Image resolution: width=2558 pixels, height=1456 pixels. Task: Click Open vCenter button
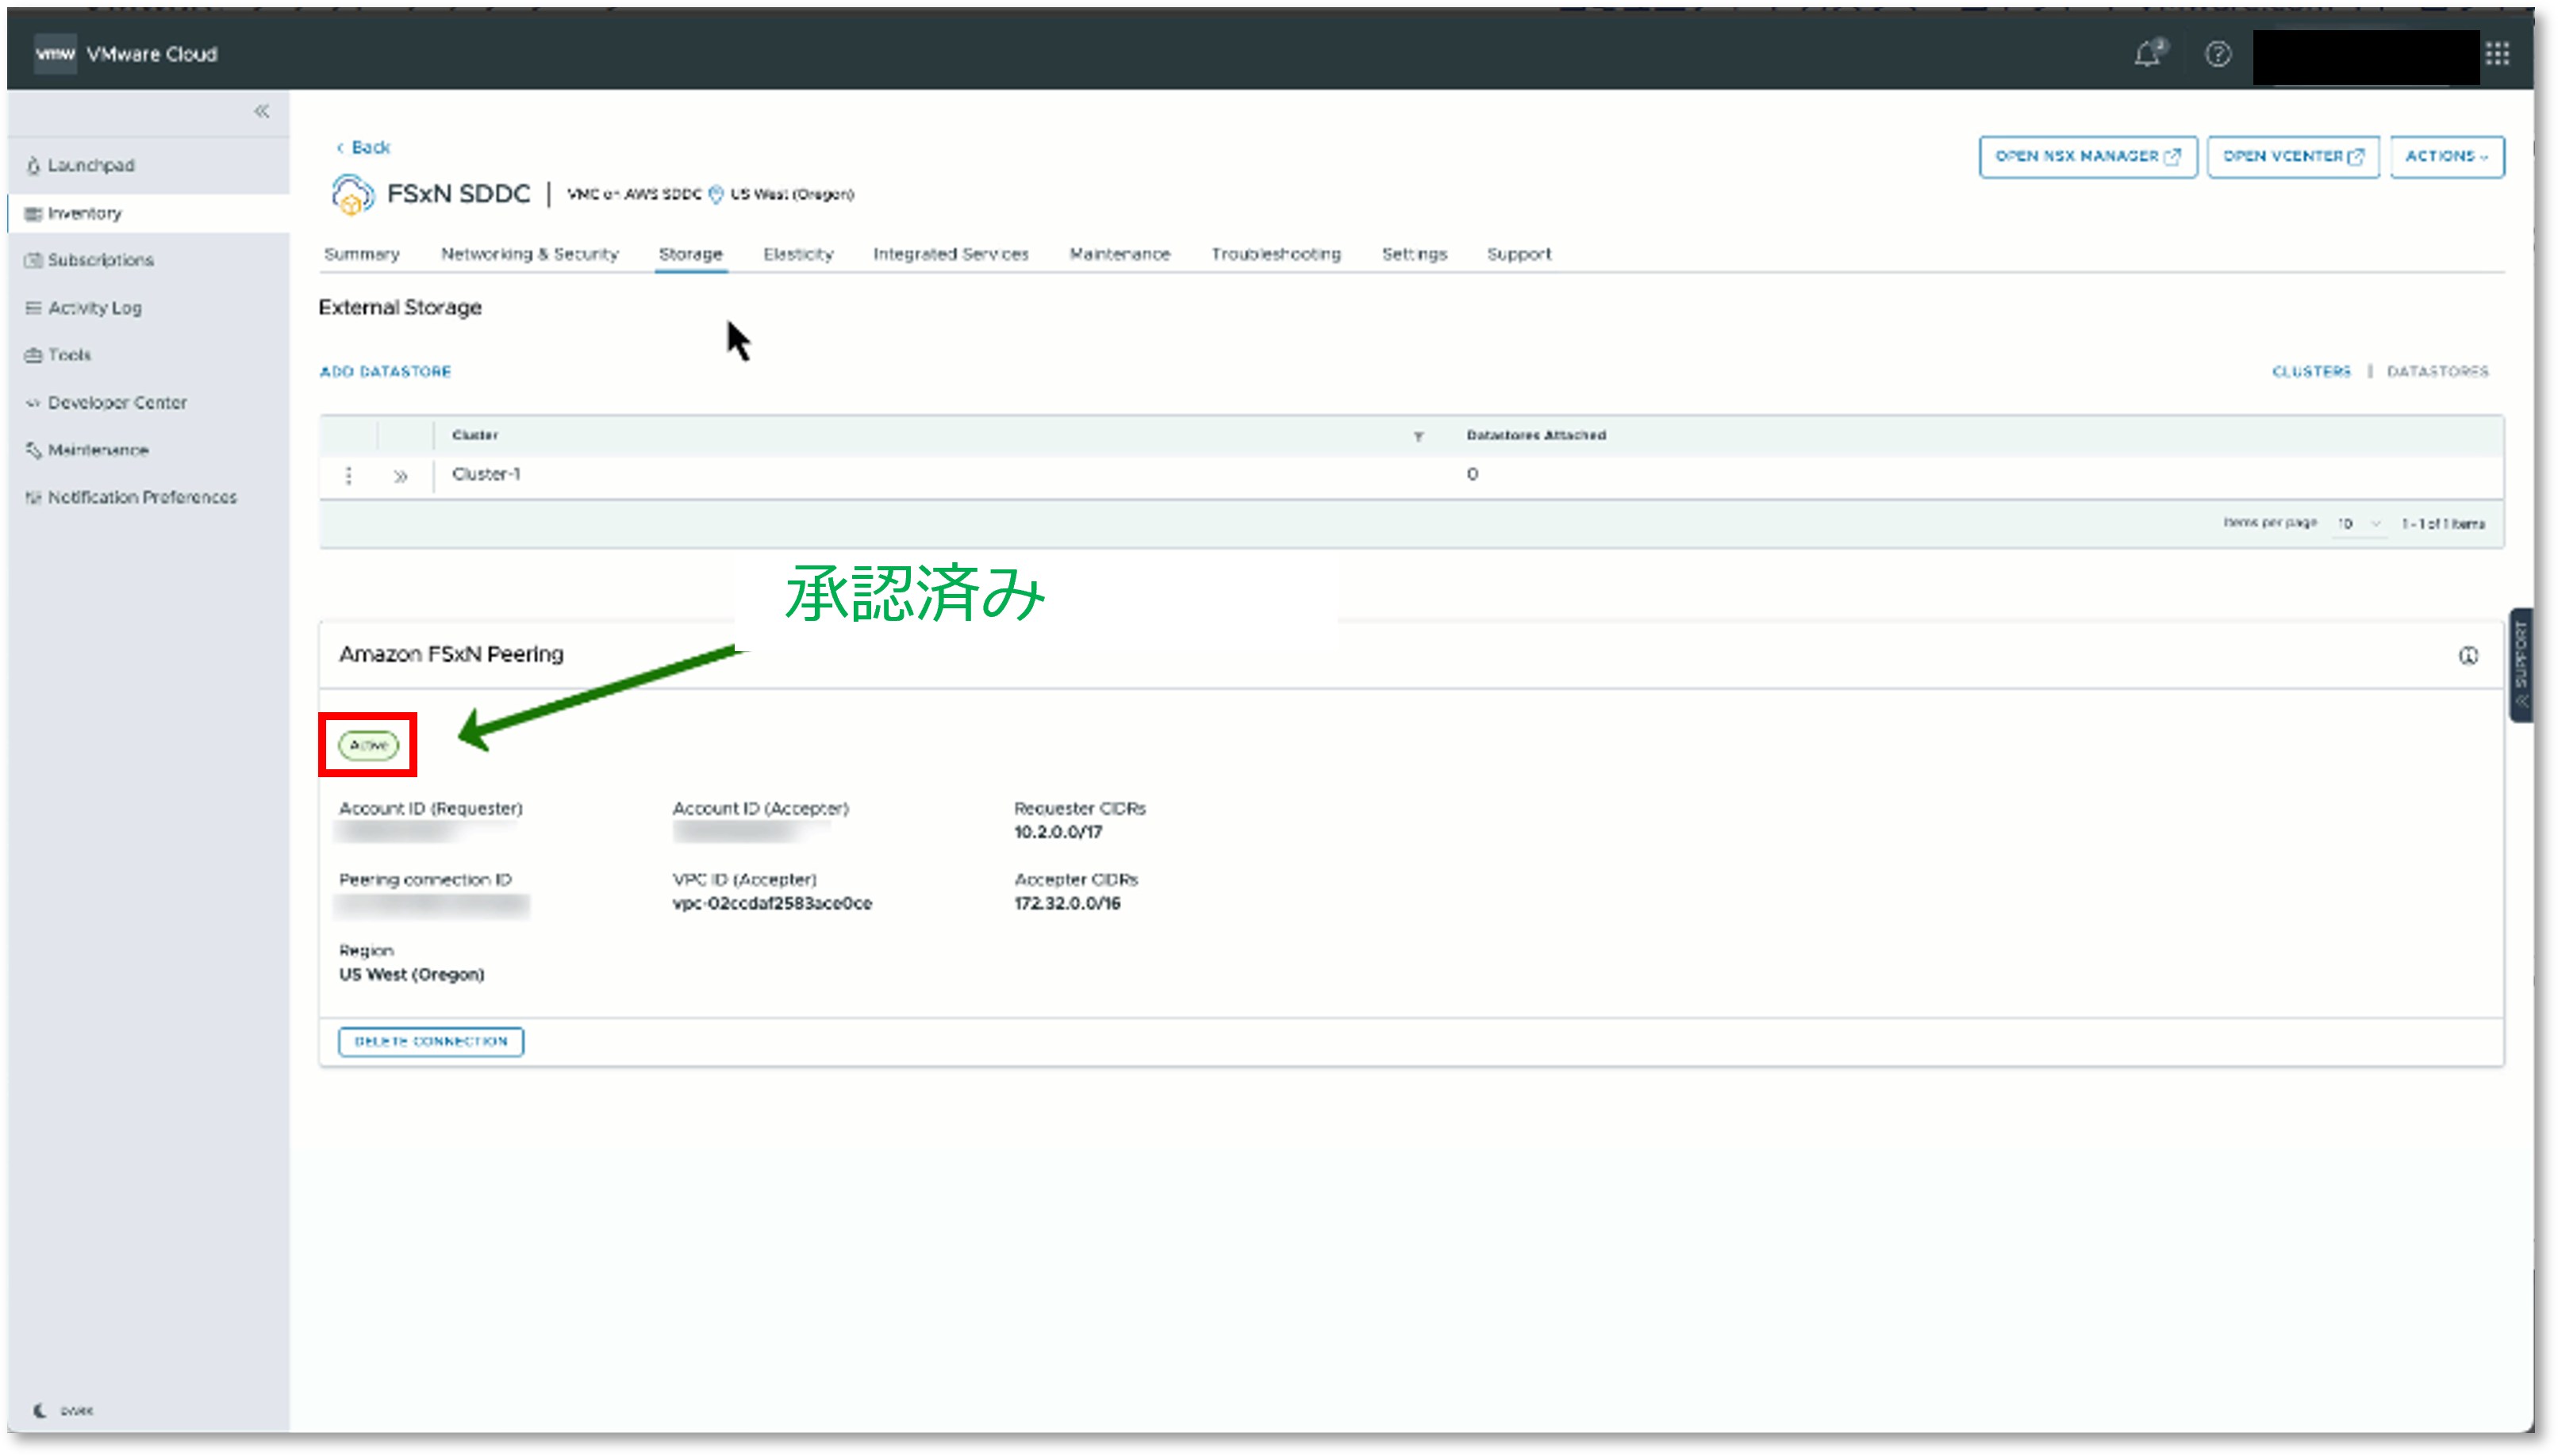coord(2292,156)
